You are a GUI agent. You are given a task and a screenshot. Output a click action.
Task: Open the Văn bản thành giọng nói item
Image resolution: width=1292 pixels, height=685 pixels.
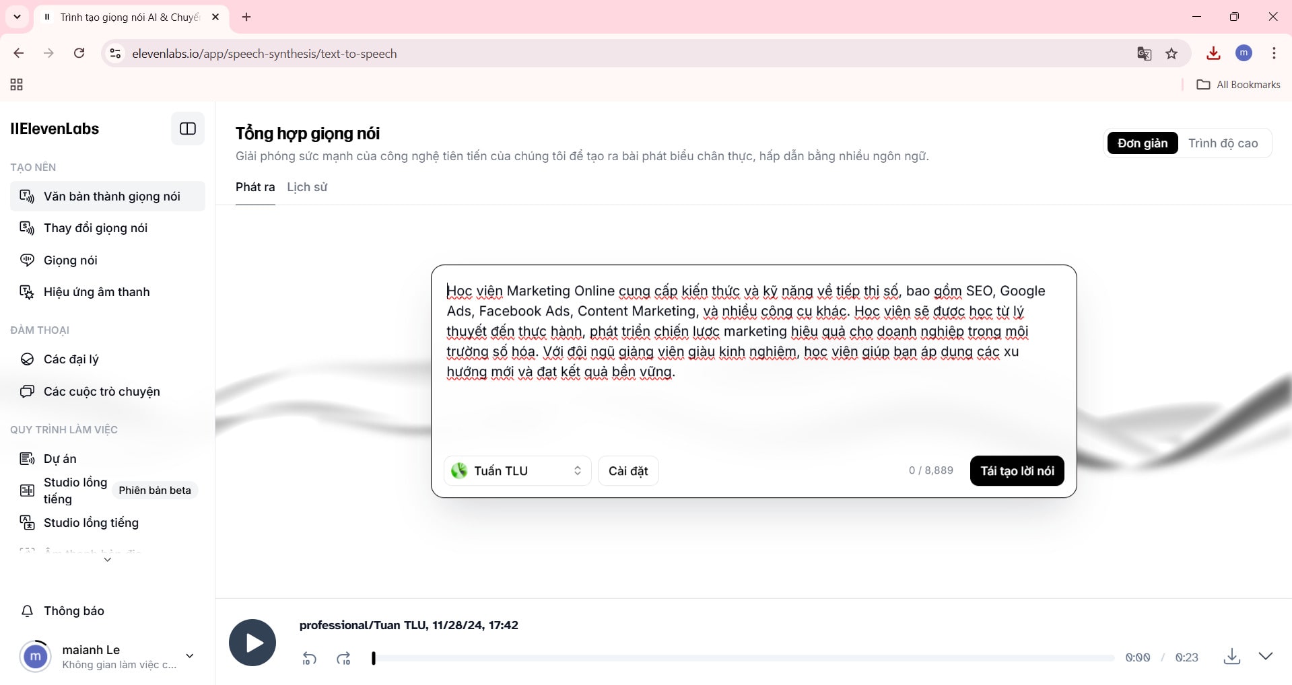point(108,196)
